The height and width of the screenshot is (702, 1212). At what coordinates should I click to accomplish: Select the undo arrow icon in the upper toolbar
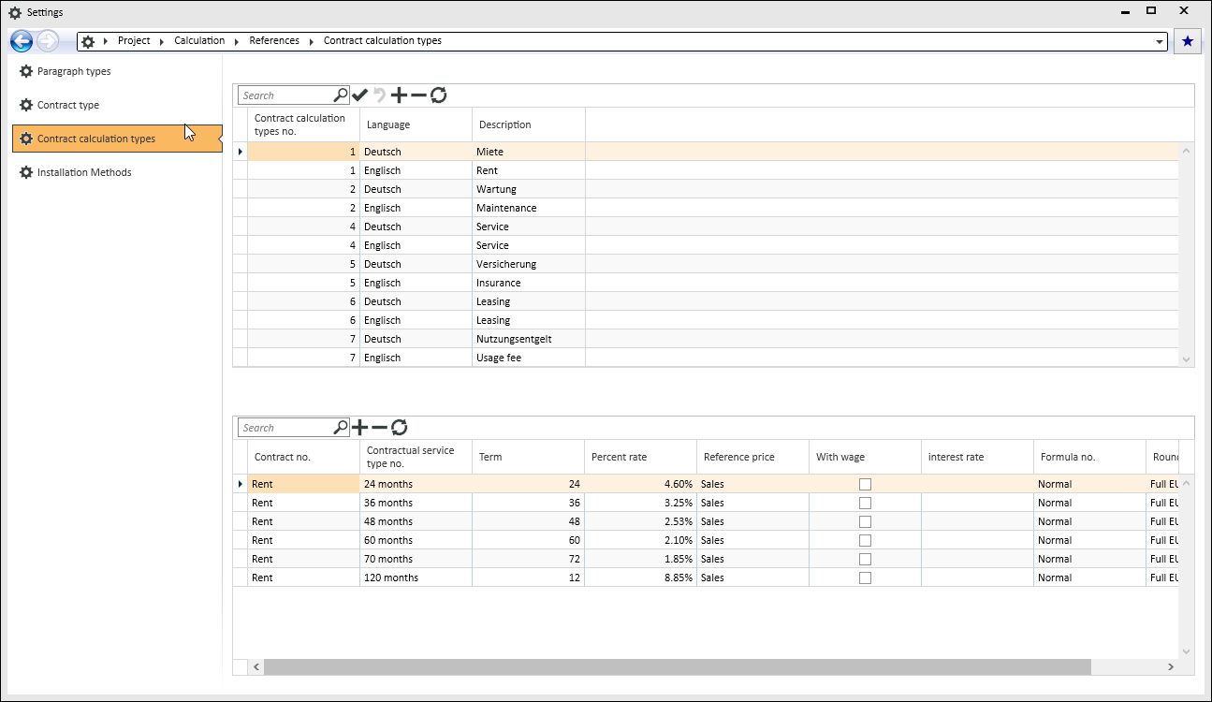point(377,95)
